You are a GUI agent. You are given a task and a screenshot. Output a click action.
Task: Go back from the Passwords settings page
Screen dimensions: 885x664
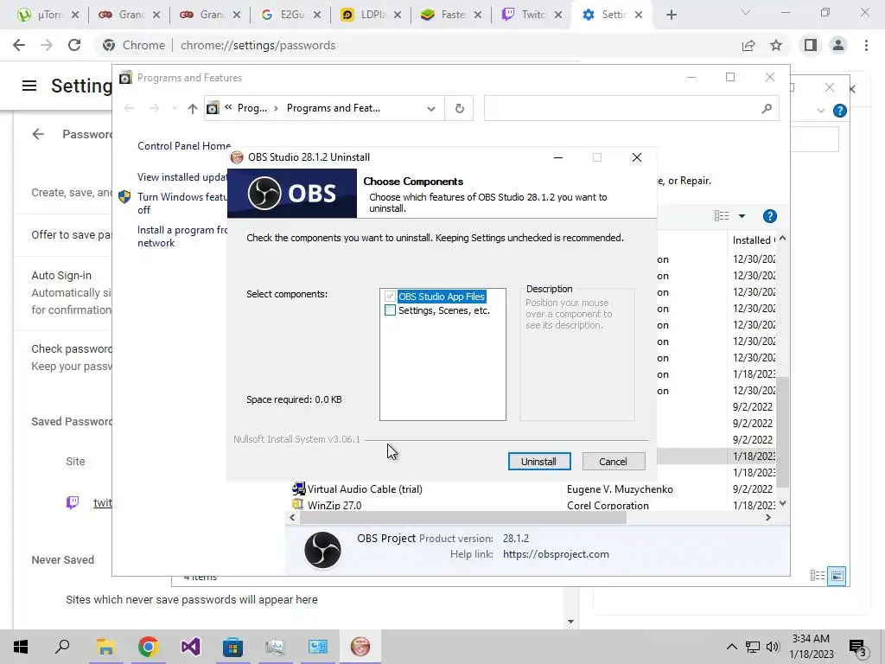pyautogui.click(x=38, y=134)
